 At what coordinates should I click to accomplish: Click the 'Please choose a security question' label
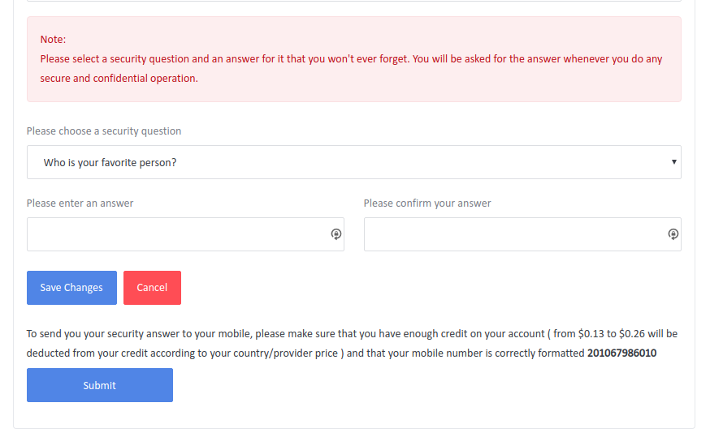[x=104, y=131]
